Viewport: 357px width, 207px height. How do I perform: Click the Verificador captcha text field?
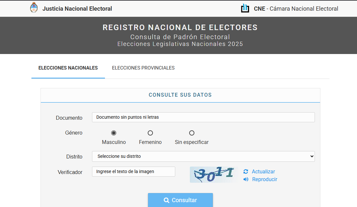(133, 171)
